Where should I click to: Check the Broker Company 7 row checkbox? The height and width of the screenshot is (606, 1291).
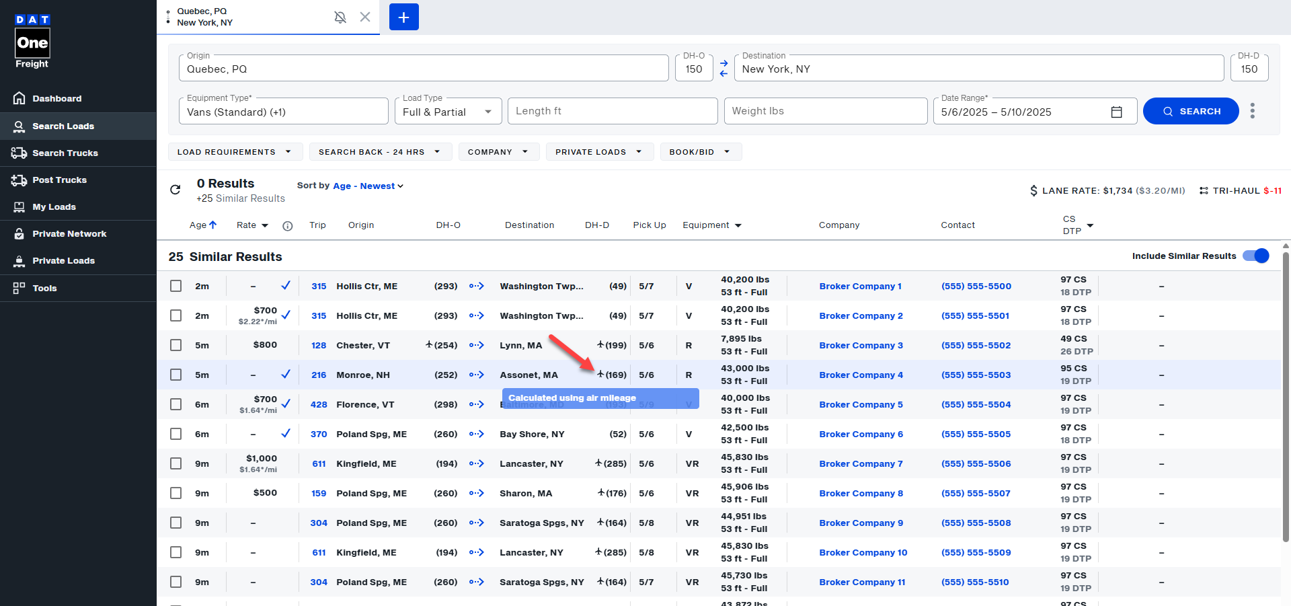tap(176, 463)
